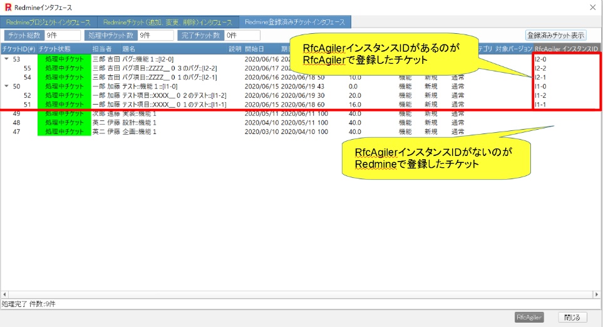The width and height of the screenshot is (603, 327).
Task: Click title テスト項目::XXXX__0 1 のテスト::[I1-1]
Action: pyautogui.click(x=174, y=104)
